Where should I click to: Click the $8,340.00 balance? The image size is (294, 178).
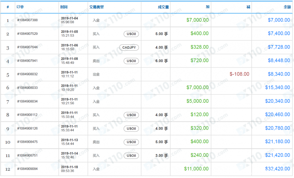point(279,74)
